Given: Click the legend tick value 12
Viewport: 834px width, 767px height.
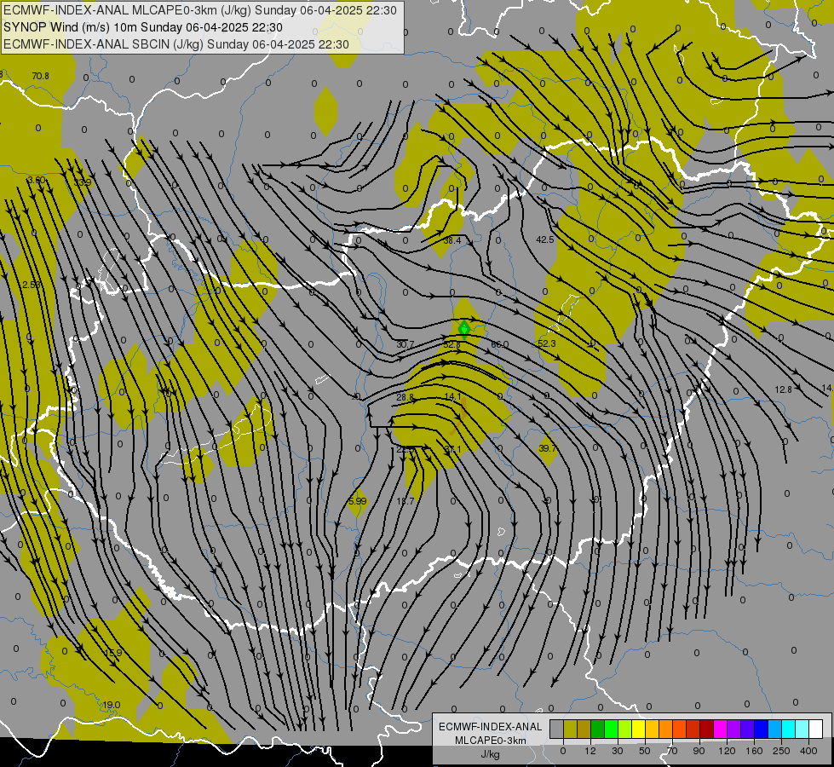Looking at the screenshot, I should (x=590, y=751).
